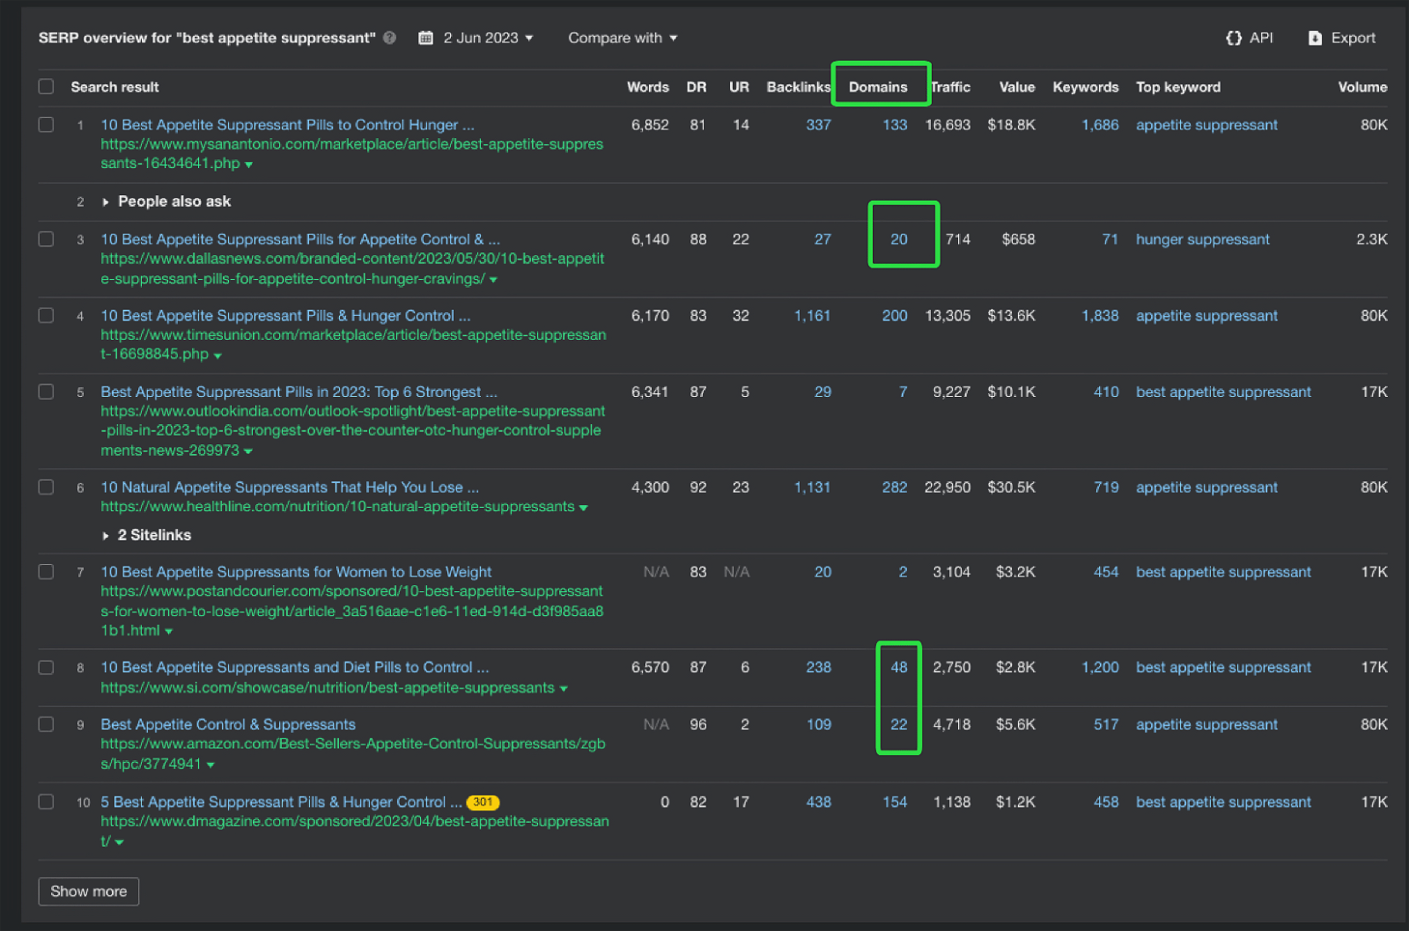Click domains value 282 for healthline row
Viewport: 1409px width, 931px height.
coord(895,487)
